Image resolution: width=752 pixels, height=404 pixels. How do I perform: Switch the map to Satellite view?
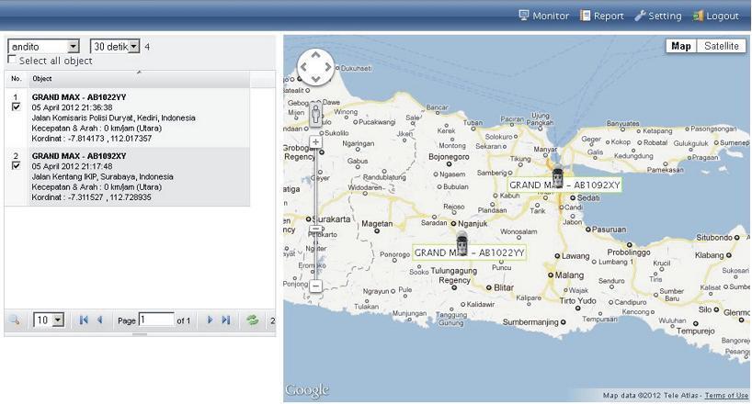(722, 46)
